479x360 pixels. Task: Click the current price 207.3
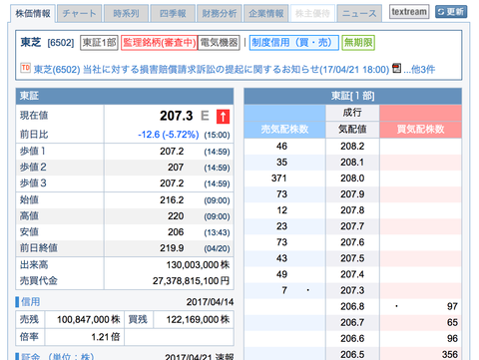pos(177,116)
